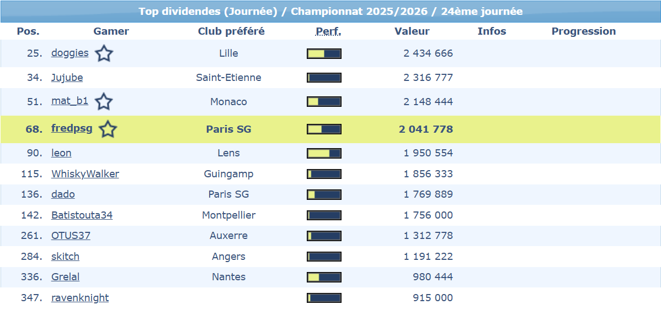Viewport: 661px width, 310px height.
Task: Click the Valeur column header
Action: tap(412, 31)
